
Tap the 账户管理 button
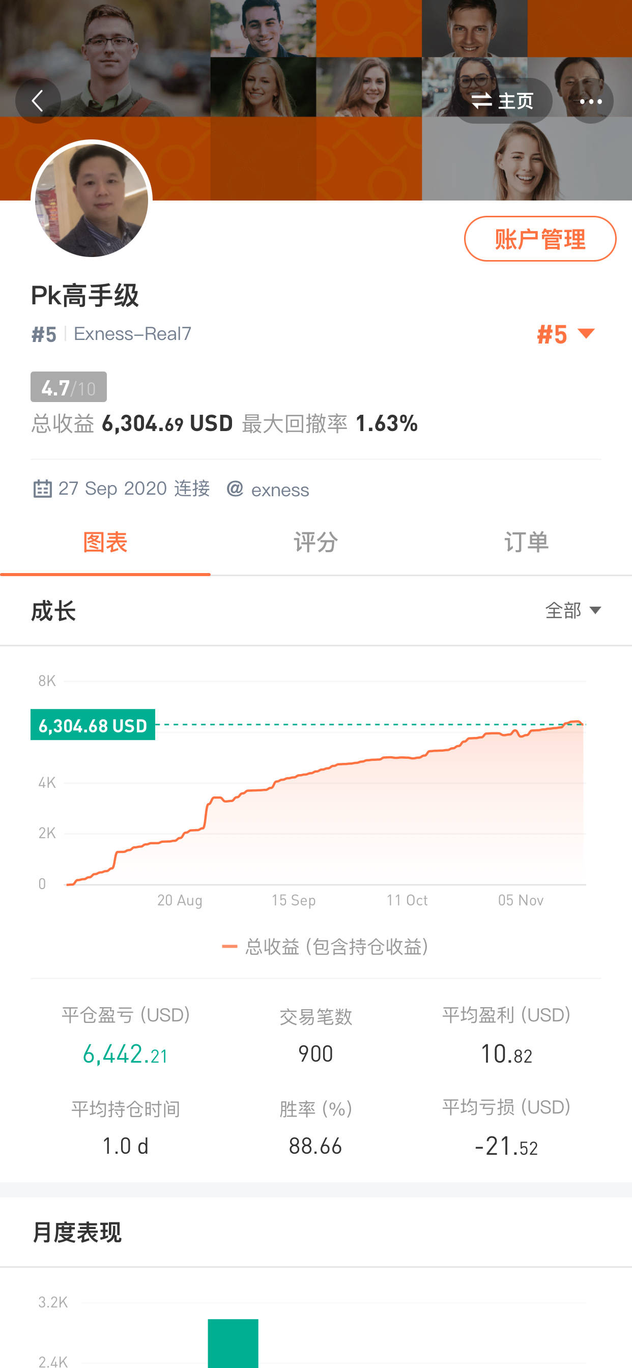tap(539, 239)
